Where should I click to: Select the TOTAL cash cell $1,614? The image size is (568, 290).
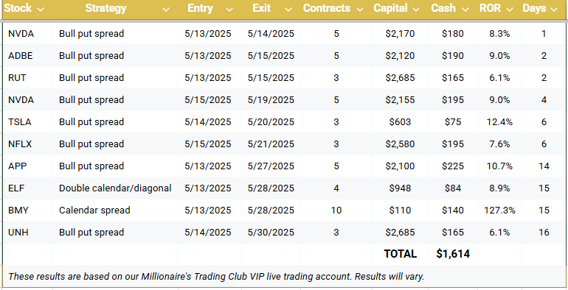pos(453,254)
